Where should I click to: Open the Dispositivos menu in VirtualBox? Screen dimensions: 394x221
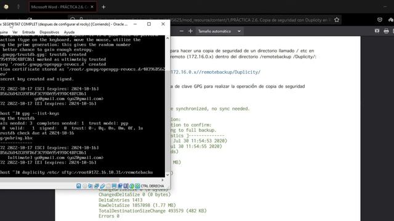tap(49, 32)
